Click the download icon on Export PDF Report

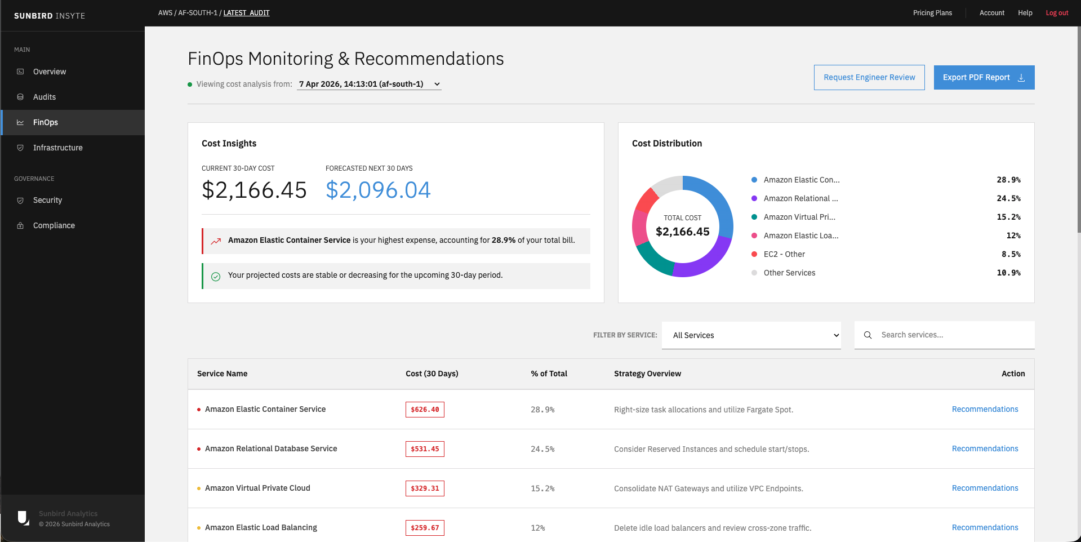tap(1021, 77)
